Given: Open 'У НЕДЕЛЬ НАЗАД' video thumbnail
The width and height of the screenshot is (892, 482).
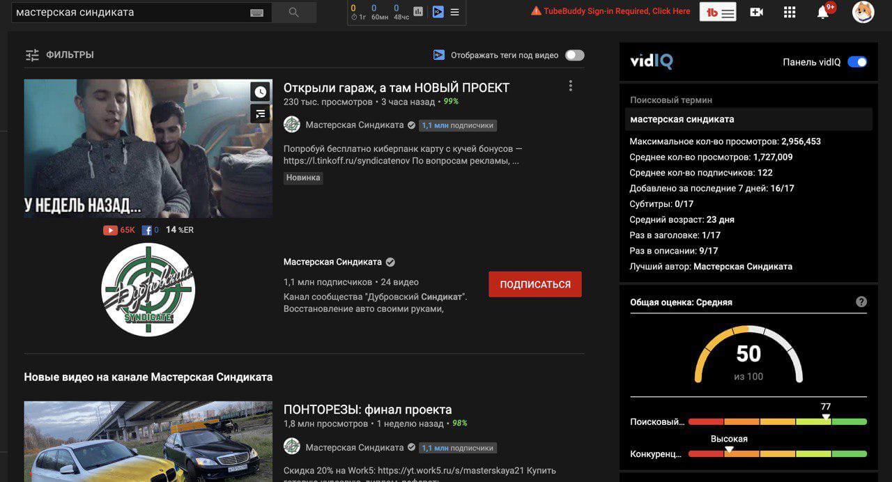Looking at the screenshot, I should point(148,148).
